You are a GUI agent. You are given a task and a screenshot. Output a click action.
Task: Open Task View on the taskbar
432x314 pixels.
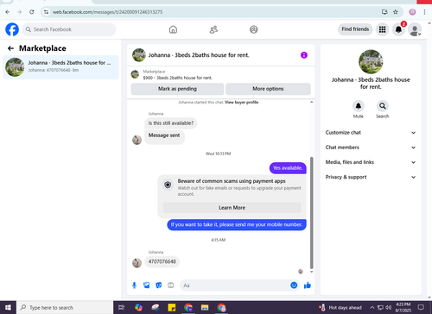[122, 307]
